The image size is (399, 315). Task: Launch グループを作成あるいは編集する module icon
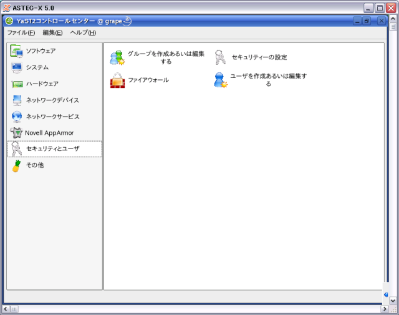coord(117,57)
